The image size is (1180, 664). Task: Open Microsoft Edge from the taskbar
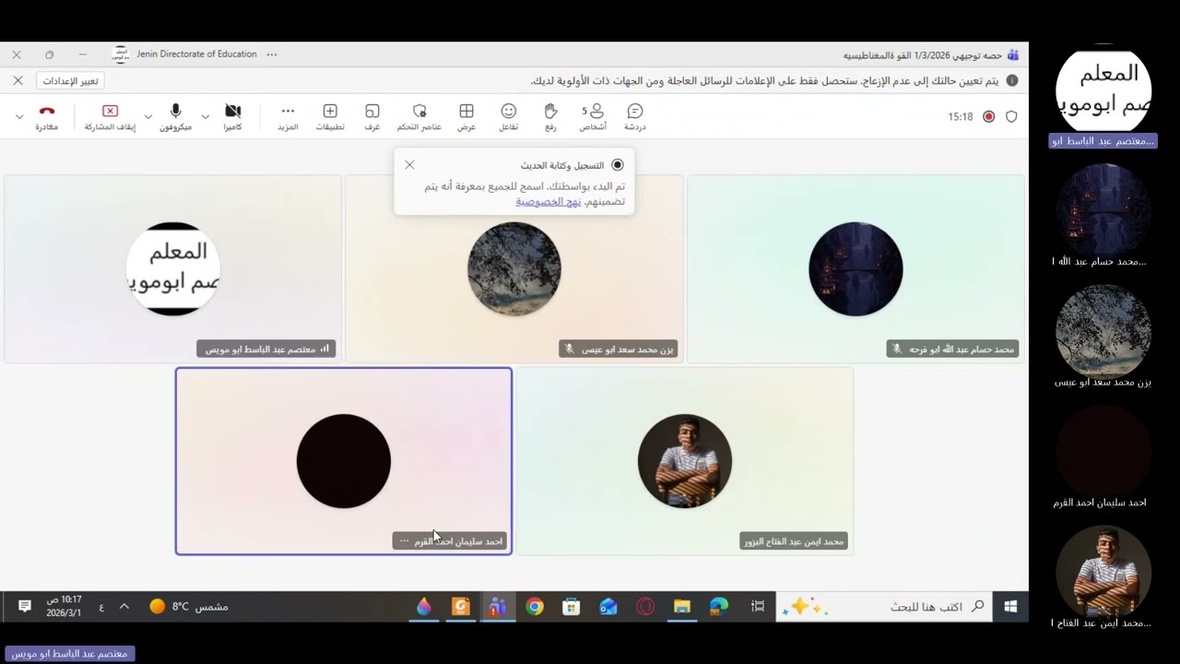click(x=719, y=606)
